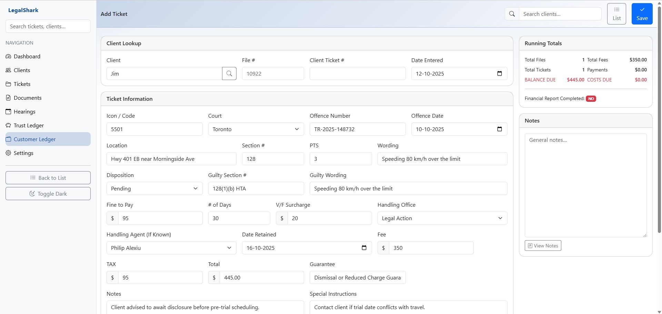
Task: Go to Clients in navigation
Action: (22, 70)
